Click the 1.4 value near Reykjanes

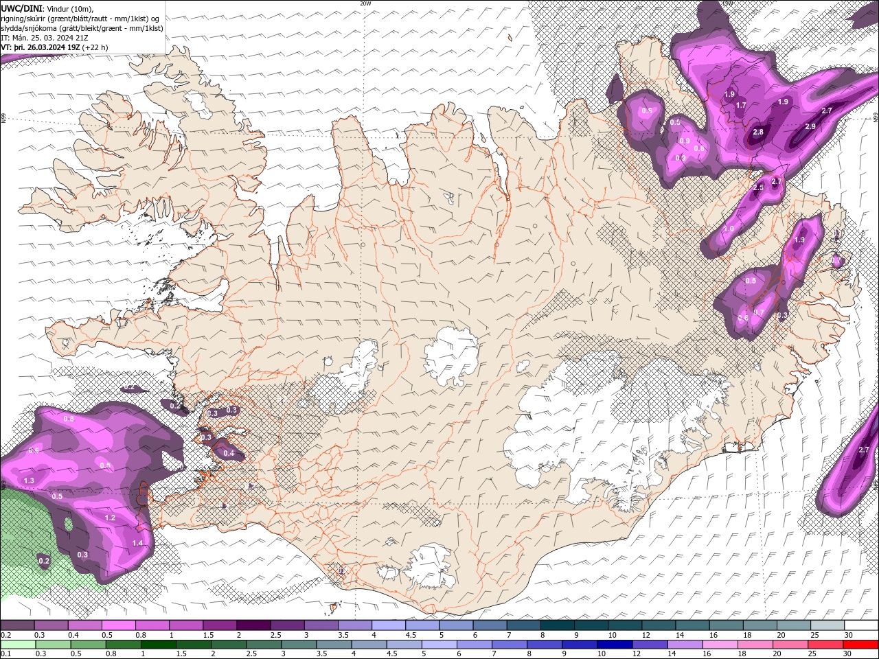[137, 543]
